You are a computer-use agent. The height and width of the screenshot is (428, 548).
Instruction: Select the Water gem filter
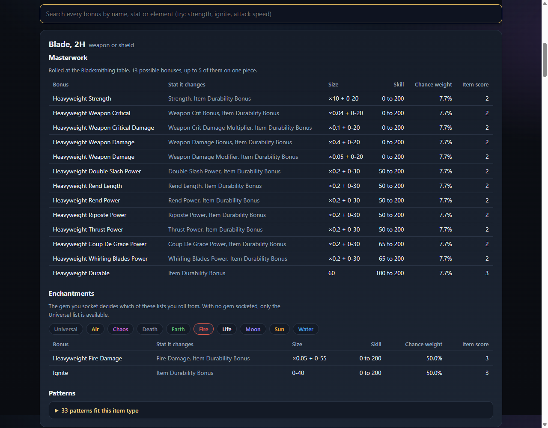coord(306,329)
